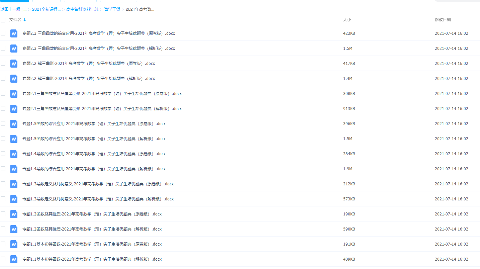Click the Word icon for 专题2.1三角函数与其恒等变形 原卷版
Viewport: 480px width, 269px height.
tap(14, 94)
